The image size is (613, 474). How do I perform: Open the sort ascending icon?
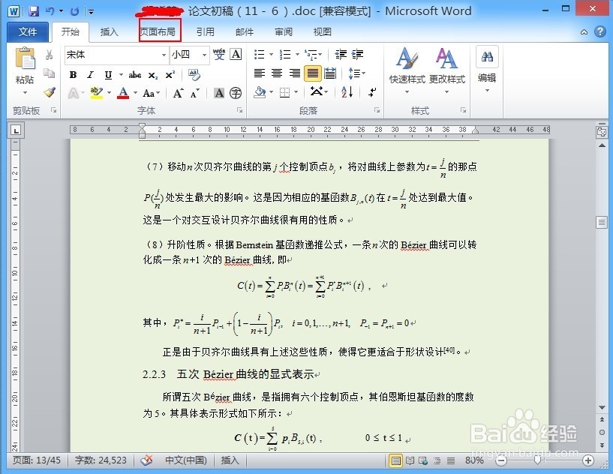click(x=347, y=91)
